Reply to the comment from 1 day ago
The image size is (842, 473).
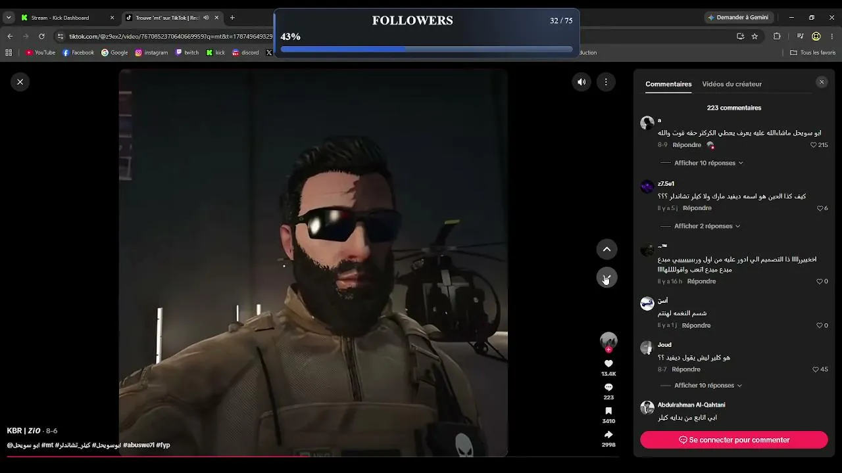696,325
